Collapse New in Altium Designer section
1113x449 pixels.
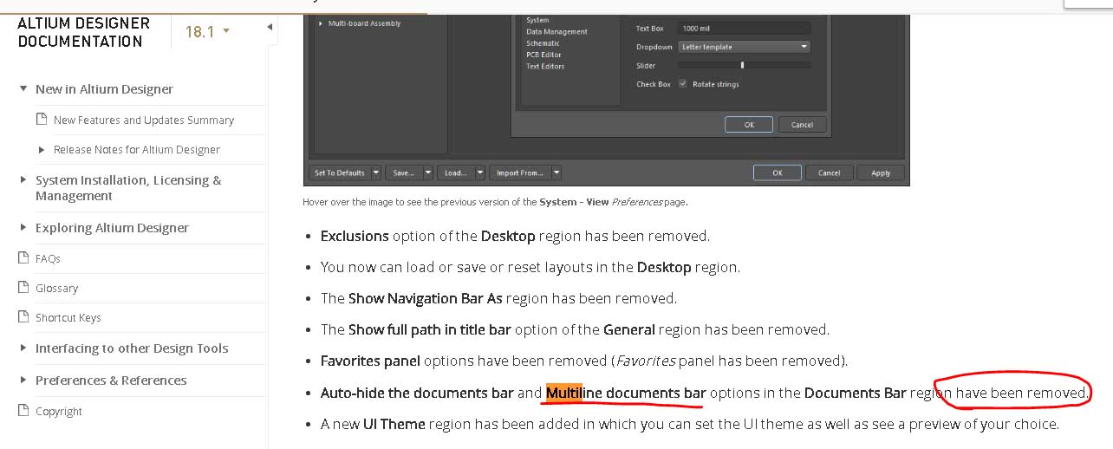pyautogui.click(x=23, y=89)
